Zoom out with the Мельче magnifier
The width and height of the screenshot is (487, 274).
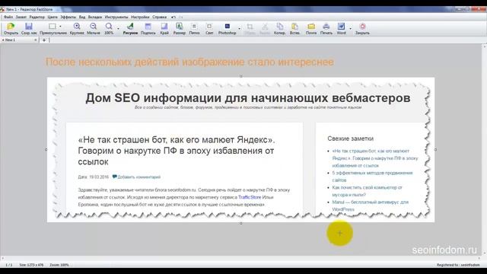tap(93, 29)
